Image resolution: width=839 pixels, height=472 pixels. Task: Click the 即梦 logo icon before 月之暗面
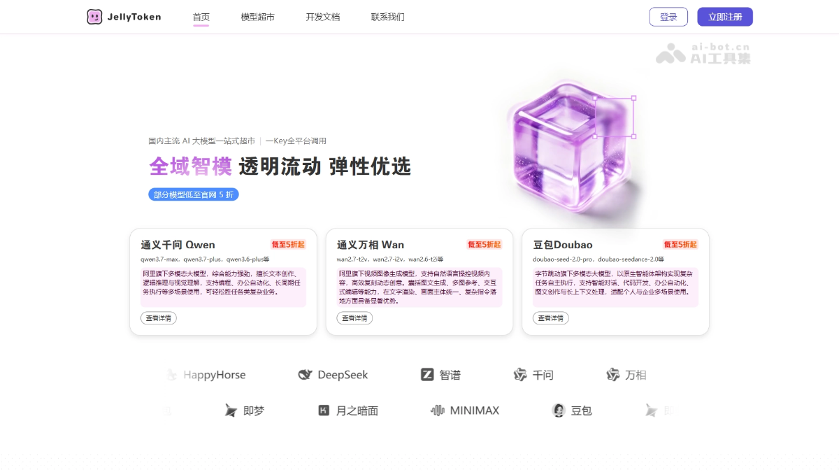click(231, 410)
